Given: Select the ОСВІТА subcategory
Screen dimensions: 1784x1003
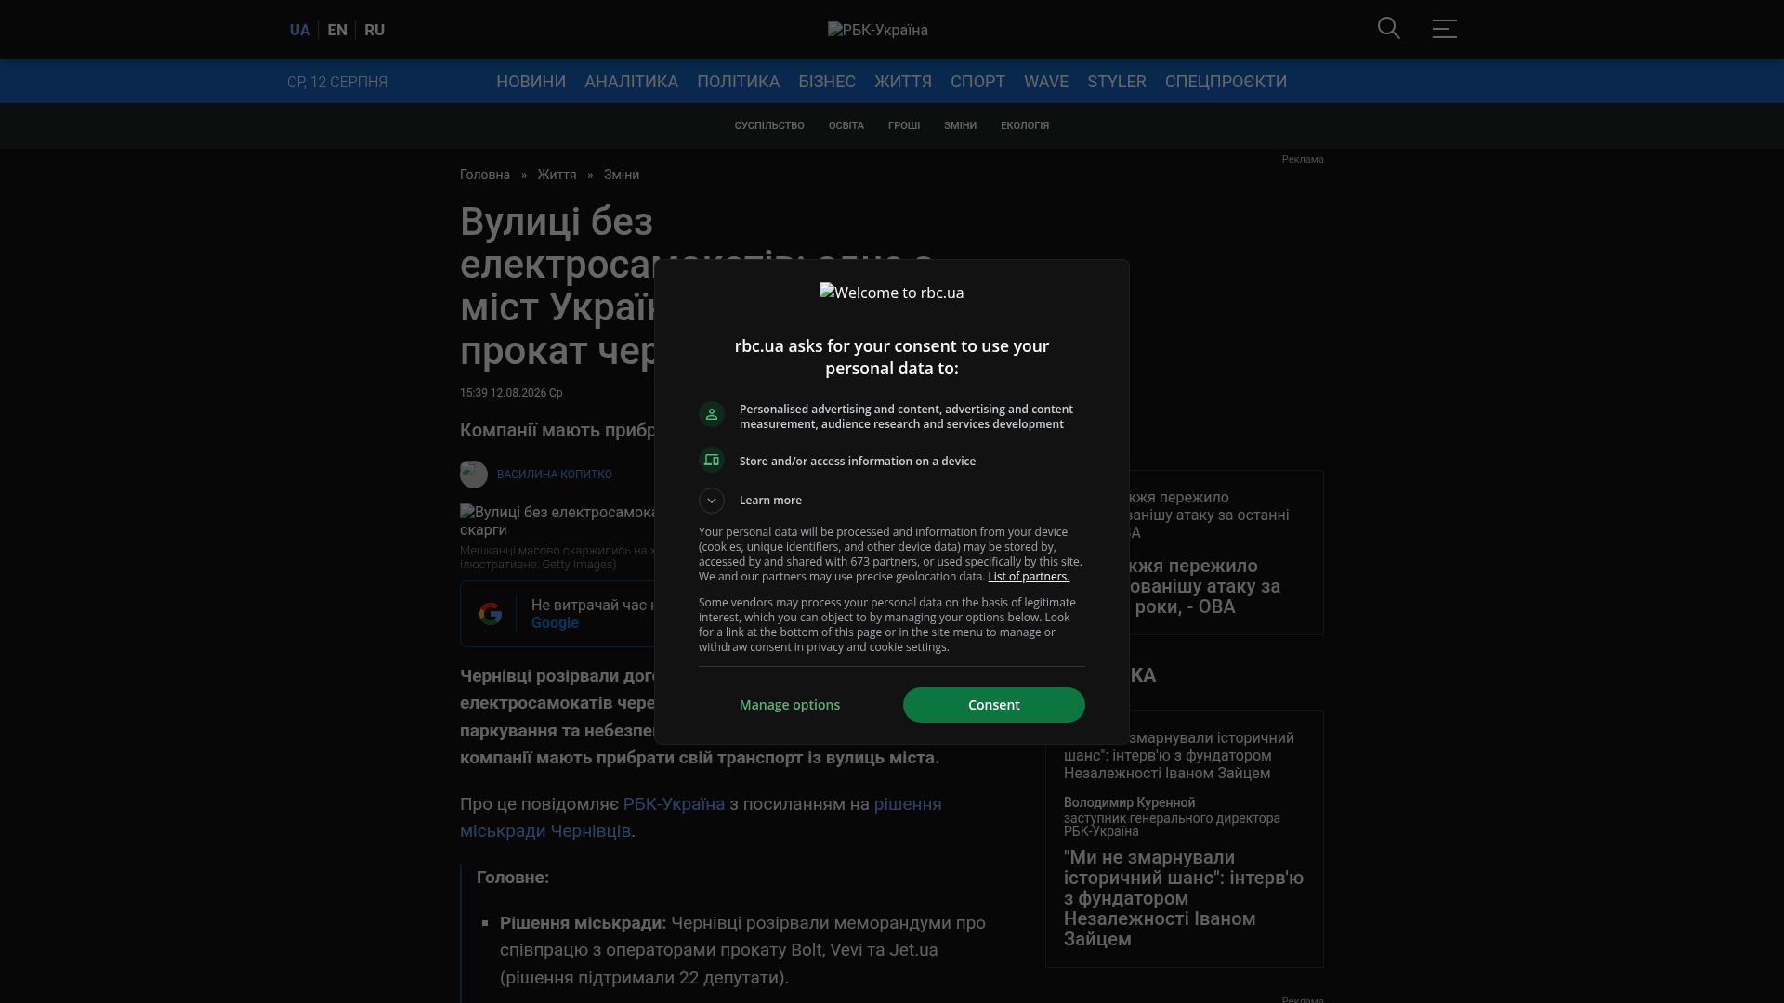Looking at the screenshot, I should point(846,125).
